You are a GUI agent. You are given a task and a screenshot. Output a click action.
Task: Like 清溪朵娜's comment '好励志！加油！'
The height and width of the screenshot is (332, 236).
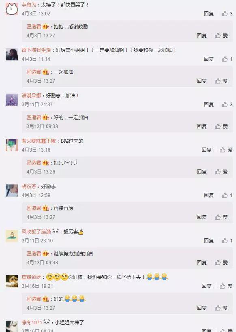(x=227, y=105)
